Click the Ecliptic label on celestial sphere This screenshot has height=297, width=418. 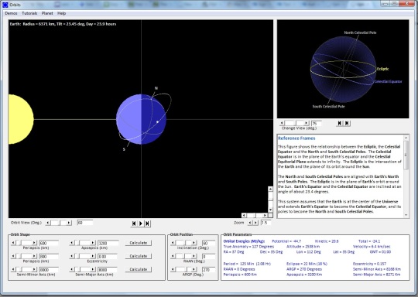coord(383,69)
